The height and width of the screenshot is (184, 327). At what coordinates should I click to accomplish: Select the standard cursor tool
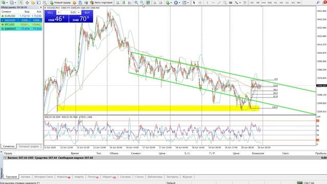[x=194, y=3]
